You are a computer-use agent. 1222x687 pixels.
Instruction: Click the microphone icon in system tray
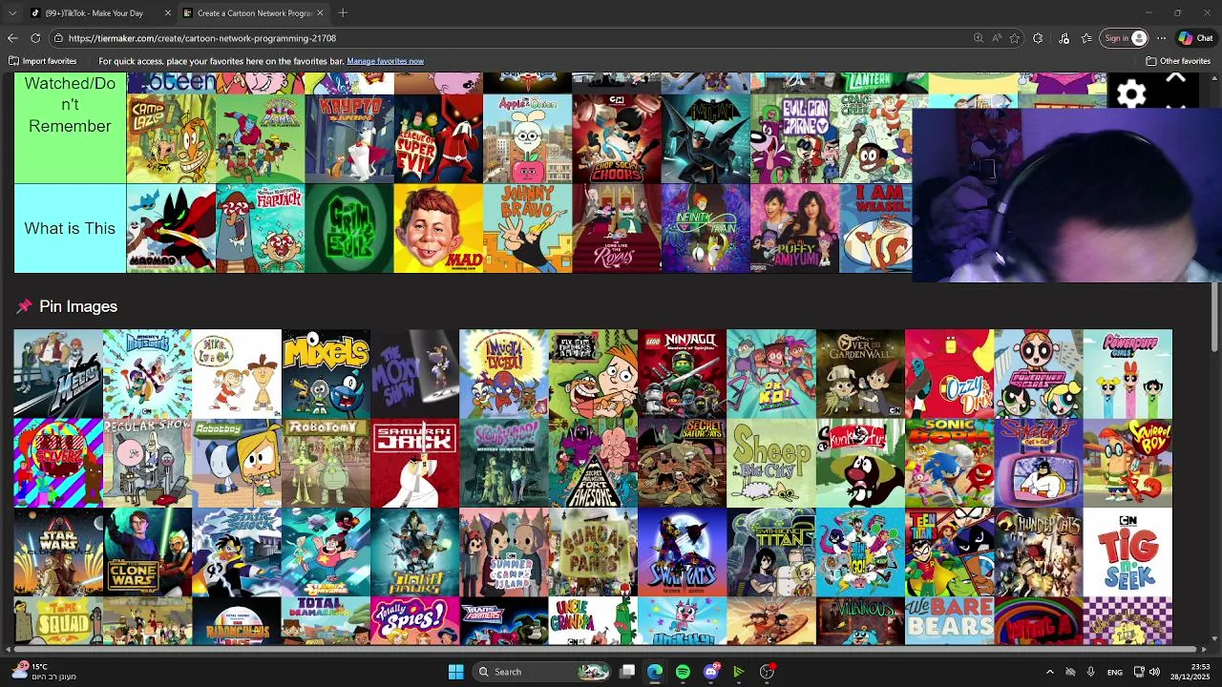[x=1090, y=672]
